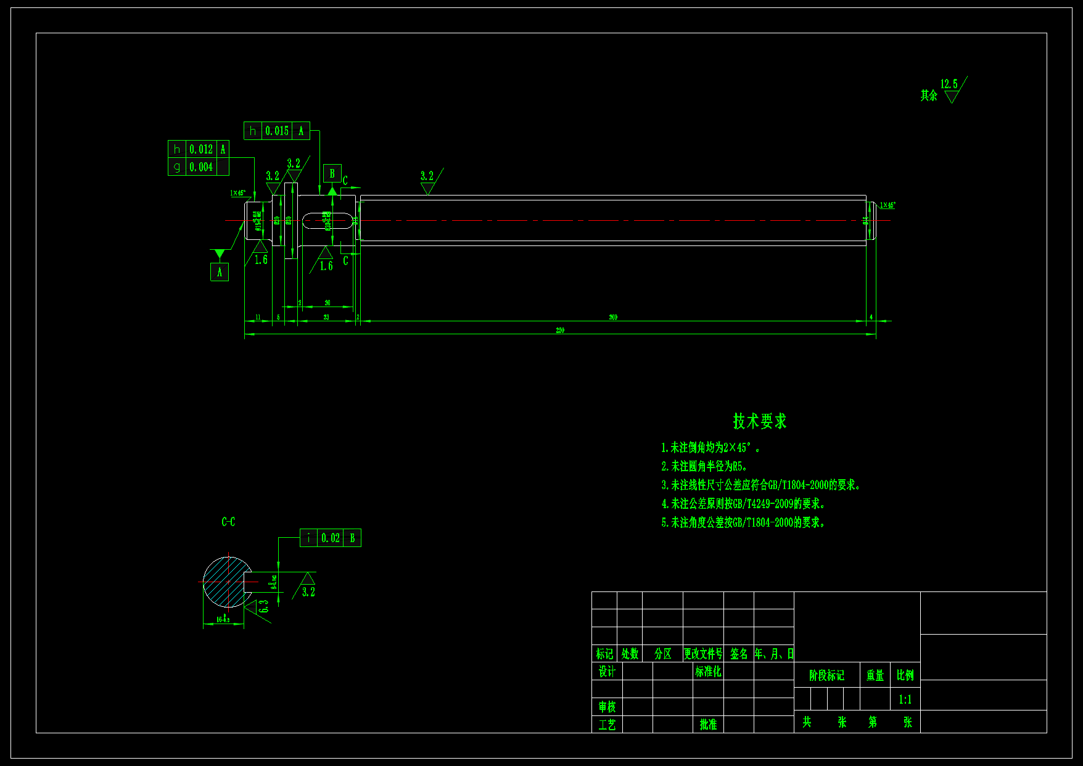Click the 工艺 row label
The height and width of the screenshot is (766, 1083).
point(607,725)
